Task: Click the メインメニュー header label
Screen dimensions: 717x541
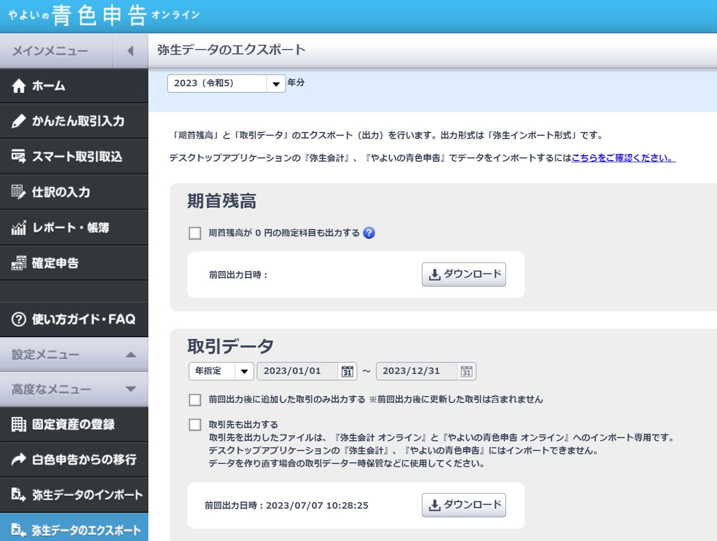Action: point(50,51)
